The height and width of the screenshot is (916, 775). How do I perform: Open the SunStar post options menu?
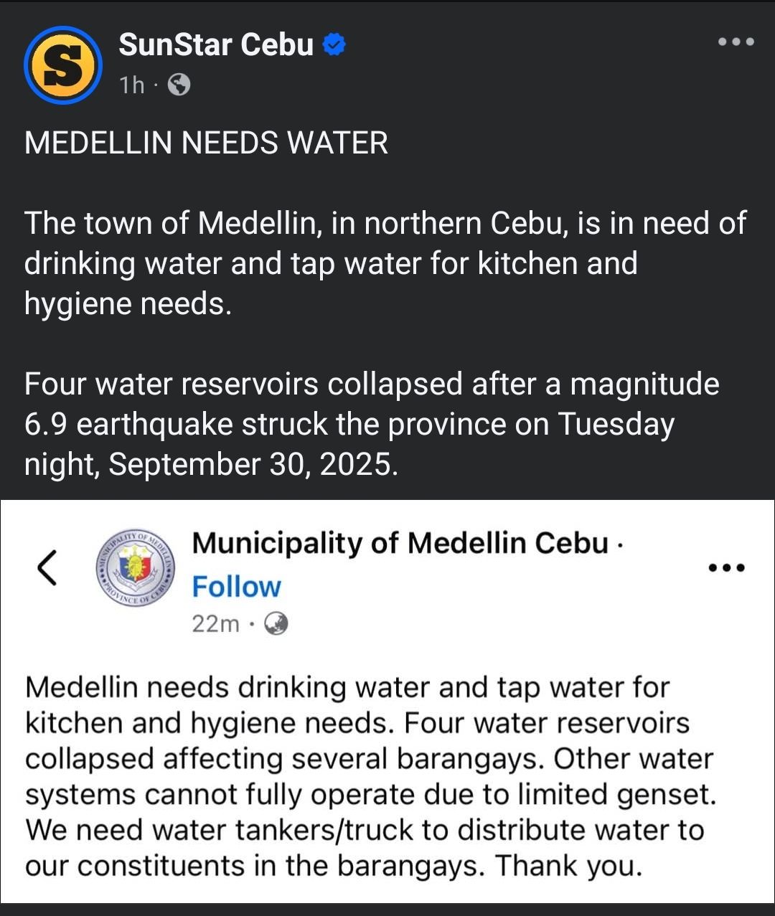tap(736, 42)
